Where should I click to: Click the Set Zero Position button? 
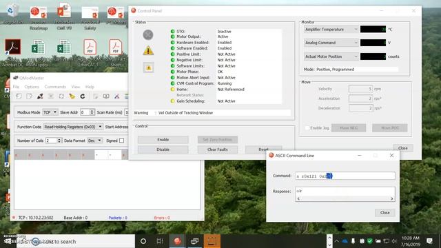coord(218,140)
